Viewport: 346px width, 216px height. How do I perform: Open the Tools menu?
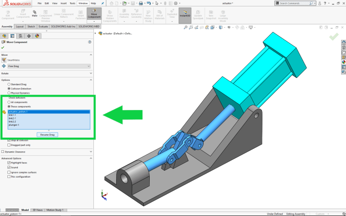pos(72,3)
